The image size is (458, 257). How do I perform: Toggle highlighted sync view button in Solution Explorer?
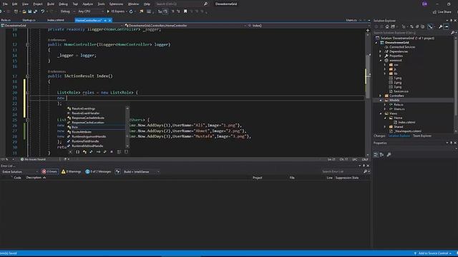[430, 26]
